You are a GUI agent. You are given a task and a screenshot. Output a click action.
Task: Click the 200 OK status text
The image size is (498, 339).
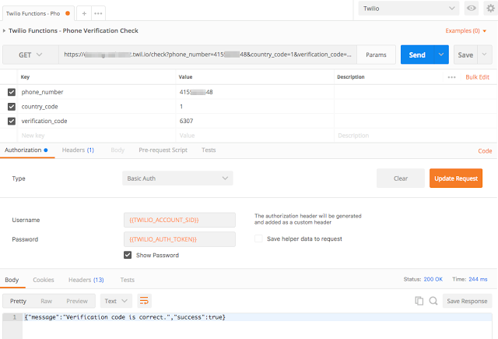(x=433, y=279)
